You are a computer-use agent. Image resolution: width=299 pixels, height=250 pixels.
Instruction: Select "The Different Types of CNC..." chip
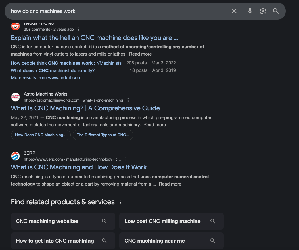103,135
